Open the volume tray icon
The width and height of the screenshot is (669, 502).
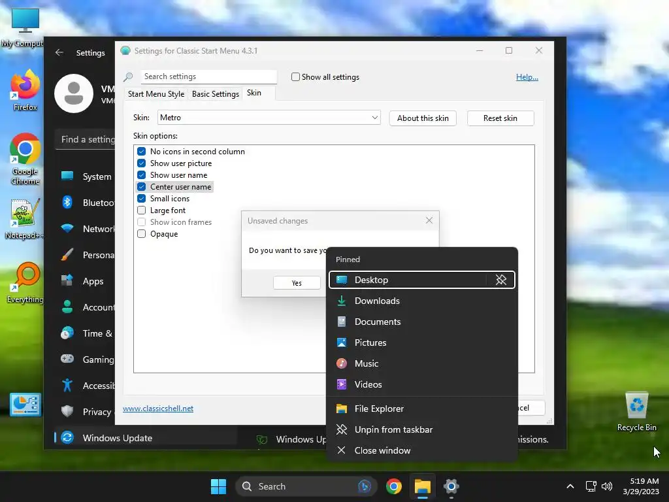point(607,486)
